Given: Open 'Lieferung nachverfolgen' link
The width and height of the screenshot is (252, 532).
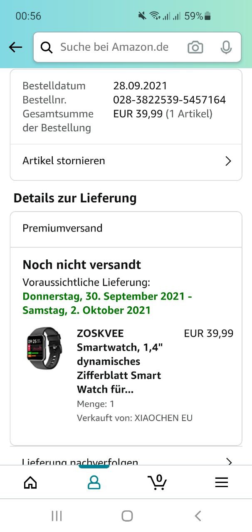Looking at the screenshot, I should coord(80,461).
